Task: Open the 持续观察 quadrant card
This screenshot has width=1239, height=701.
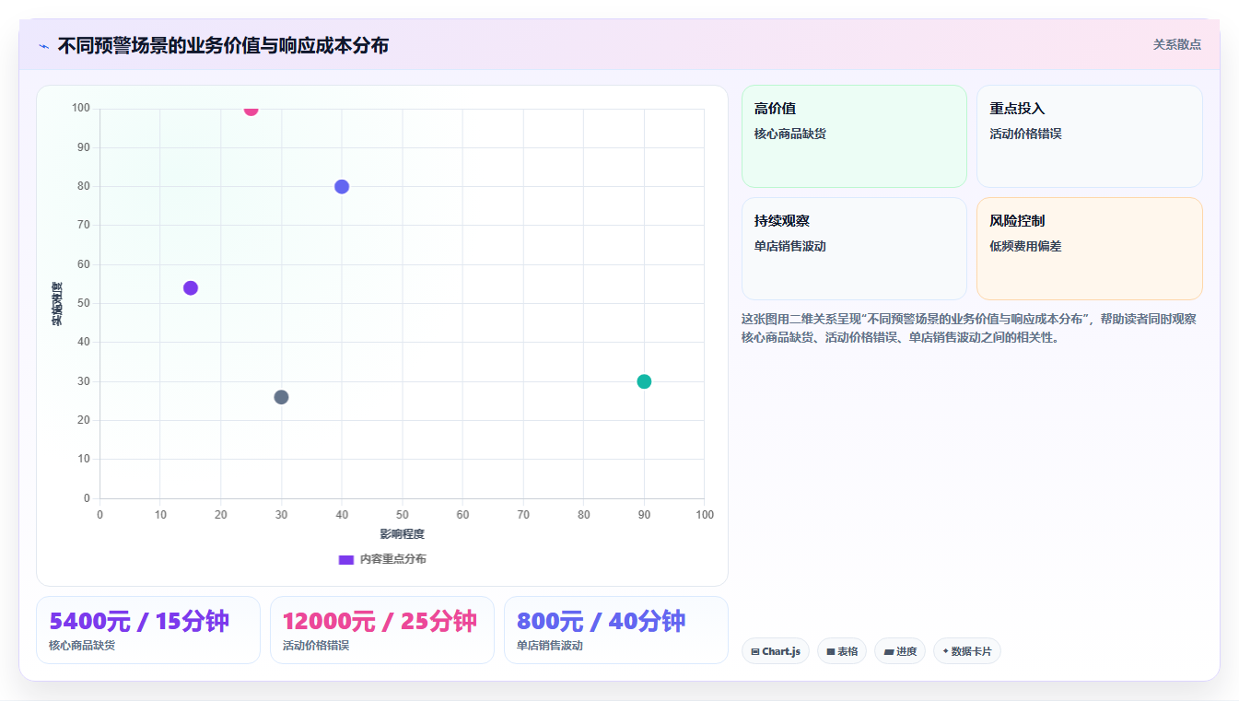Action: tap(854, 249)
